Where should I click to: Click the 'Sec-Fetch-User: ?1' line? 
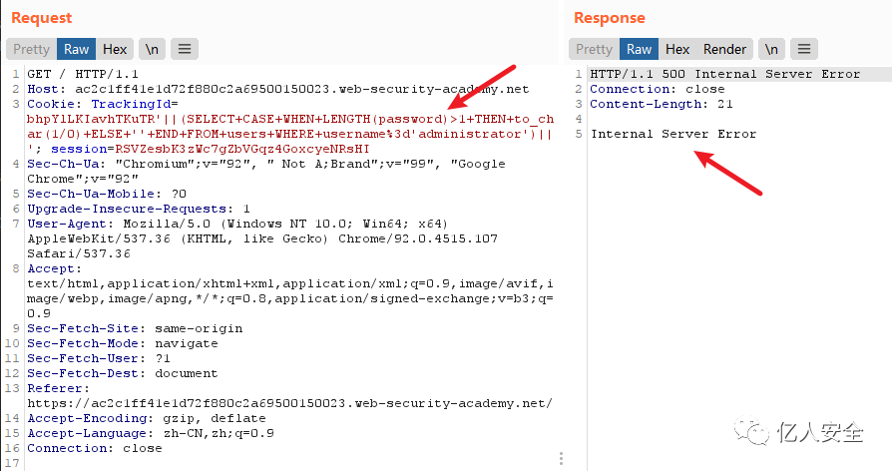pos(99,359)
